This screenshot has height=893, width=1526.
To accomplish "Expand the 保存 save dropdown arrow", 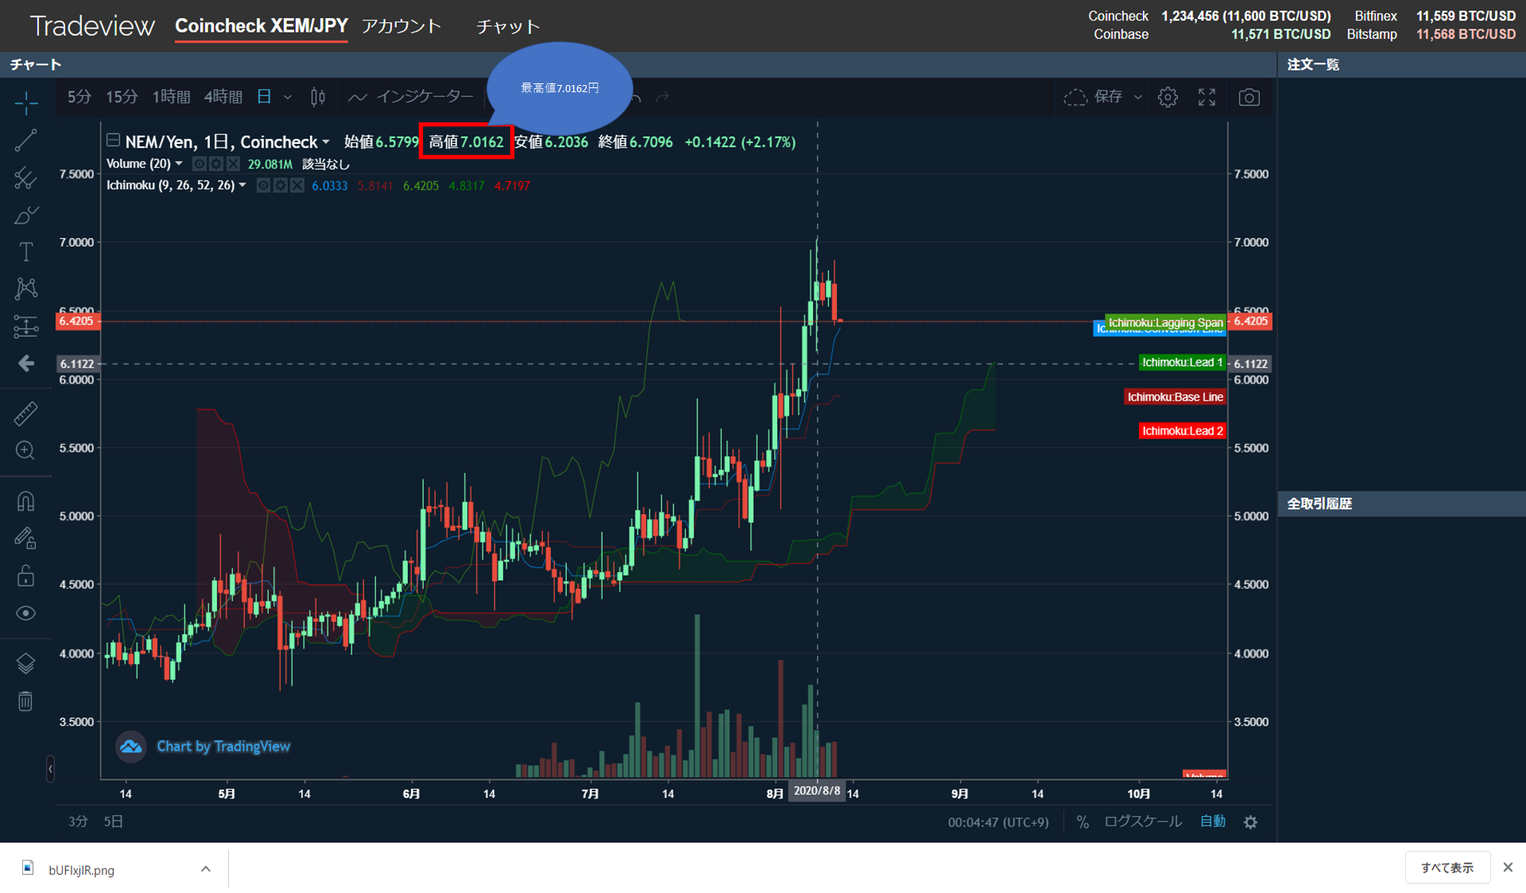I will (x=1138, y=97).
